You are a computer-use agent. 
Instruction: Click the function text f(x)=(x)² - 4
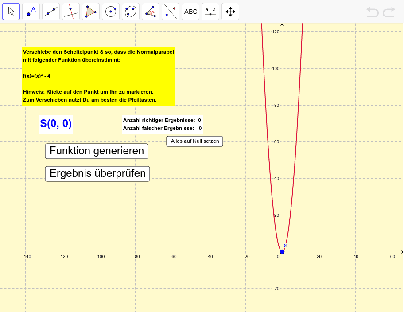point(37,76)
